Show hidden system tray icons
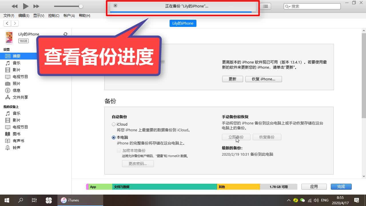 click(289, 200)
